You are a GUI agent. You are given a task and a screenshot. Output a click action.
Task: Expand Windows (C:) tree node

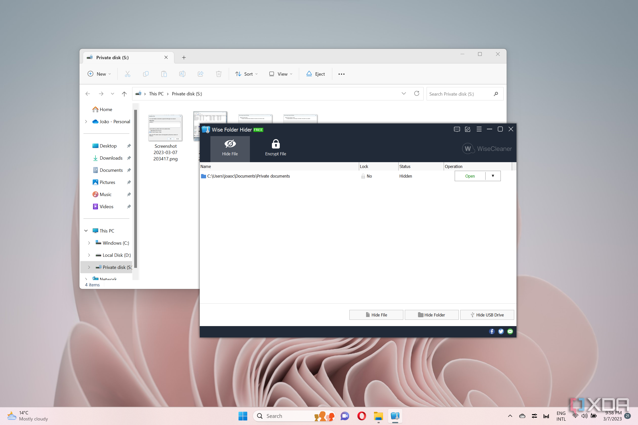click(89, 243)
